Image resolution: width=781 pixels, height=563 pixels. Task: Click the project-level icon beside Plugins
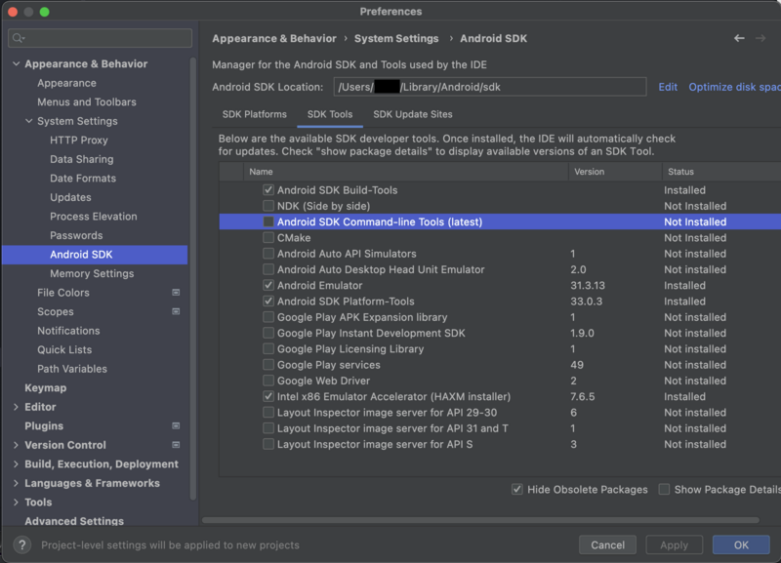pos(176,426)
